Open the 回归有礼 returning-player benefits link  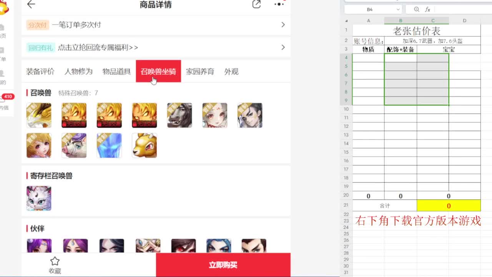(156, 47)
